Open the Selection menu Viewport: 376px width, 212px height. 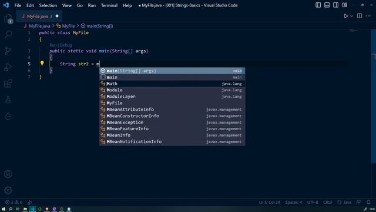coord(48,5)
